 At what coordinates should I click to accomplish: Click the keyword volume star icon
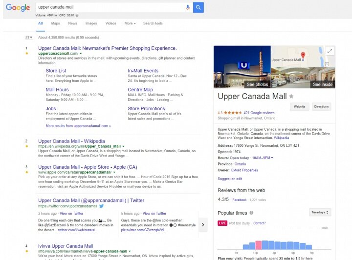[77, 16]
